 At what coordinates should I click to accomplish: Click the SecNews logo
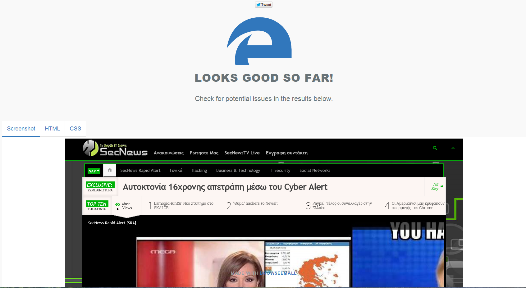115,149
